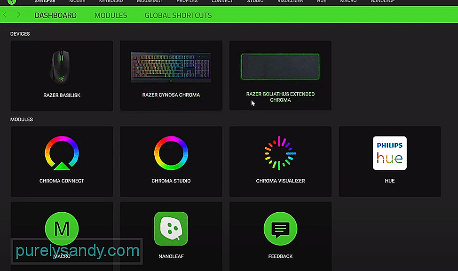Open the Mousemat top menu
This screenshot has height=271, width=458.
(x=150, y=1)
